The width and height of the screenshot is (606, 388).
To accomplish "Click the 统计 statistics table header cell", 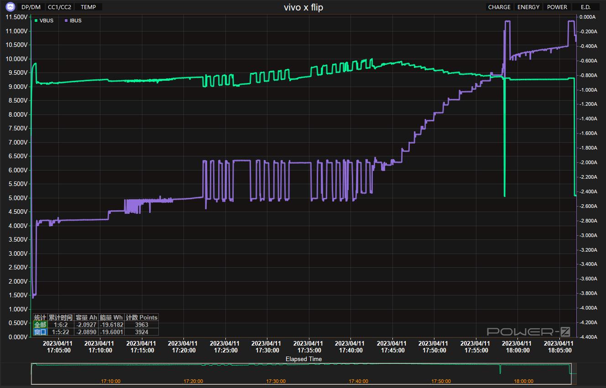I will 40,317.
